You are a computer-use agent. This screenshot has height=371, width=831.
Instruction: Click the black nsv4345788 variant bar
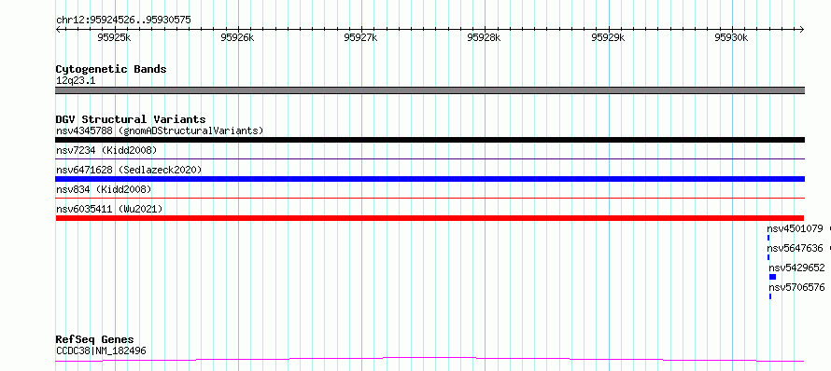[x=430, y=140]
